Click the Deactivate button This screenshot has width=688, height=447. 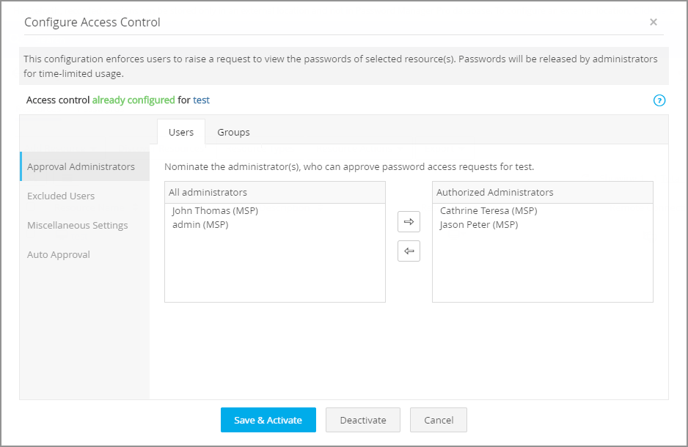362,420
